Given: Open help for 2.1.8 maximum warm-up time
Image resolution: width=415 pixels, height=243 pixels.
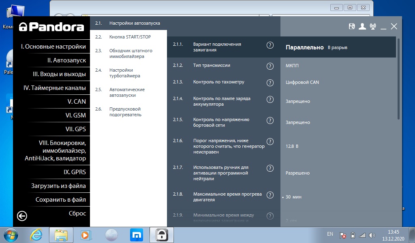Looking at the screenshot, I should click(270, 195).
